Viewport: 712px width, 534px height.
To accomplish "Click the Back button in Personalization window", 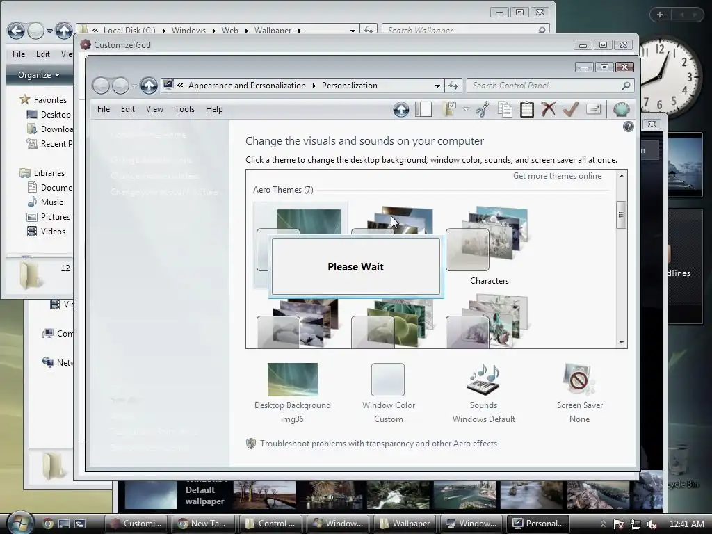I will click(x=101, y=86).
